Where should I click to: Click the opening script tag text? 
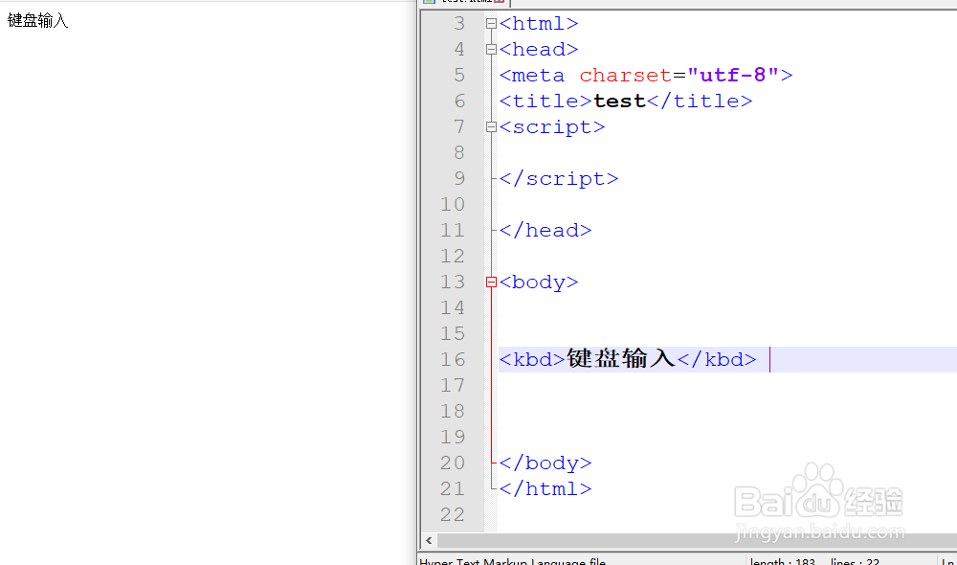[552, 127]
